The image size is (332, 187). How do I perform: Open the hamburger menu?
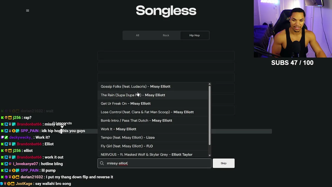click(27, 10)
